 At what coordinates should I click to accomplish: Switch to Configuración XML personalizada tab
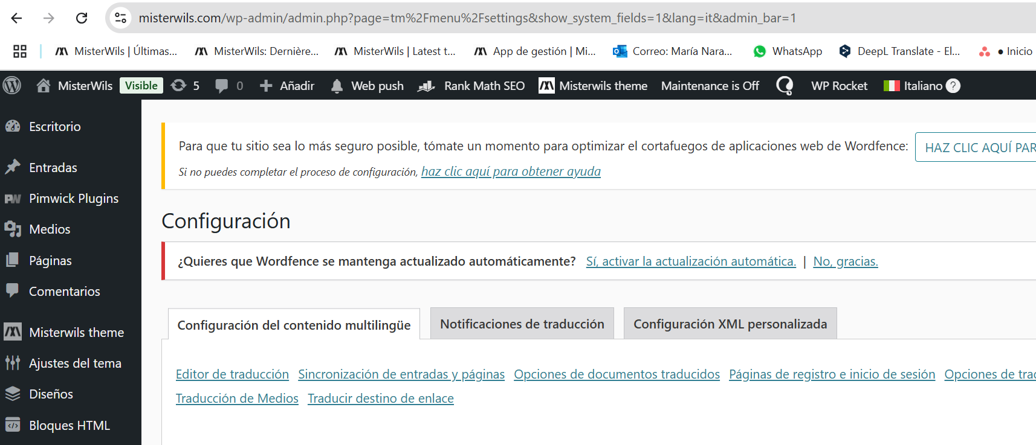730,324
